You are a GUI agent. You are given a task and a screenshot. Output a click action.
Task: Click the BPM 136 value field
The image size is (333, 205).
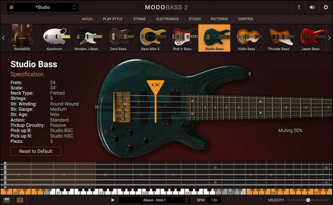pyautogui.click(x=214, y=200)
